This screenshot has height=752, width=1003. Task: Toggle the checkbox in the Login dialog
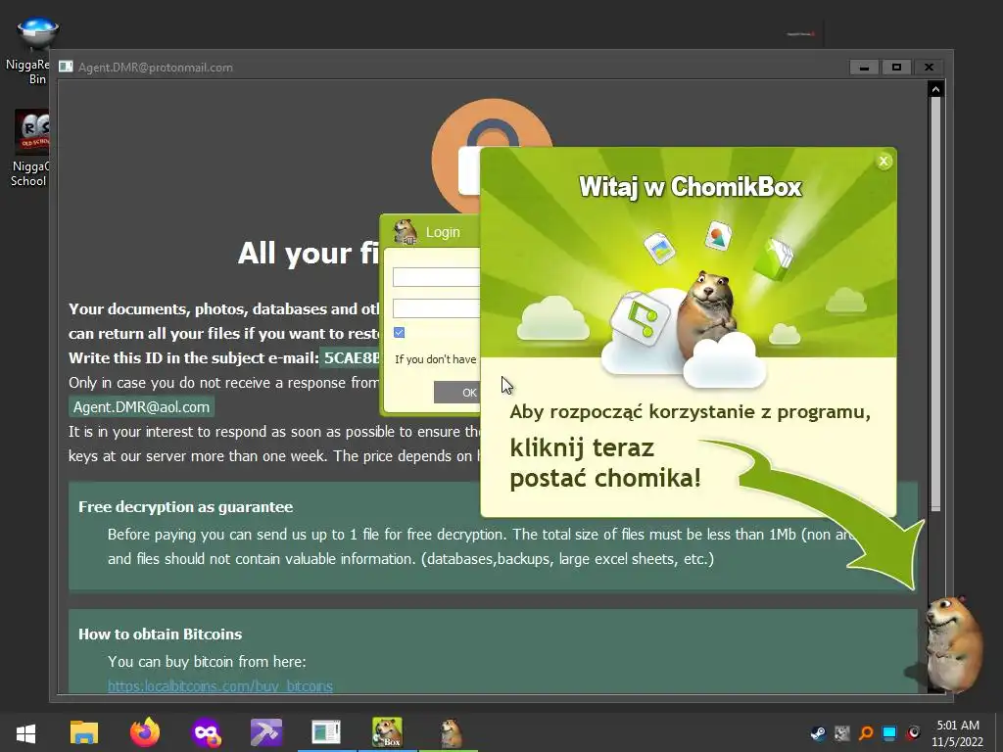(x=400, y=333)
